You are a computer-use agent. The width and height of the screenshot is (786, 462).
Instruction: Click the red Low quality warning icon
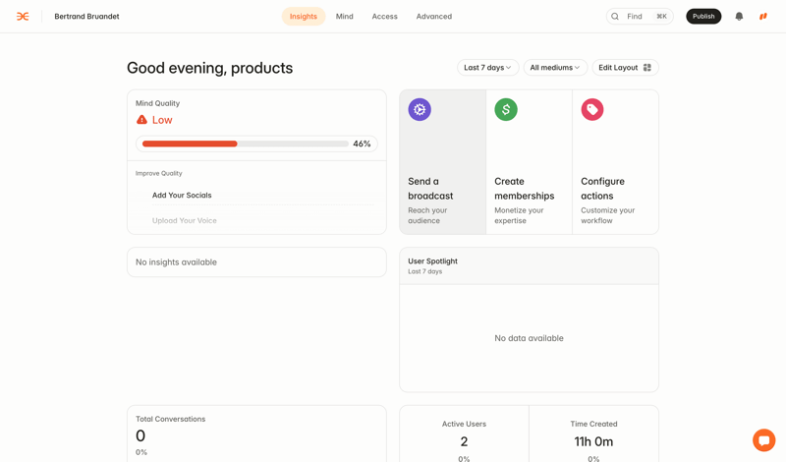(x=141, y=120)
